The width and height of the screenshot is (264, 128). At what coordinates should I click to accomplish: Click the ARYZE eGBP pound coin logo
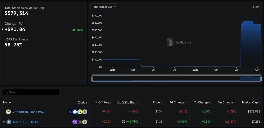coord(9,122)
